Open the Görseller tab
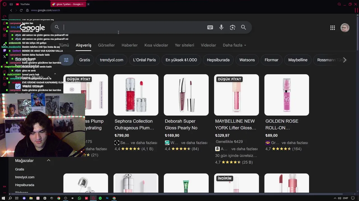 point(106,45)
